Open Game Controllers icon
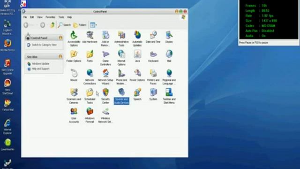 [x=105, y=58]
